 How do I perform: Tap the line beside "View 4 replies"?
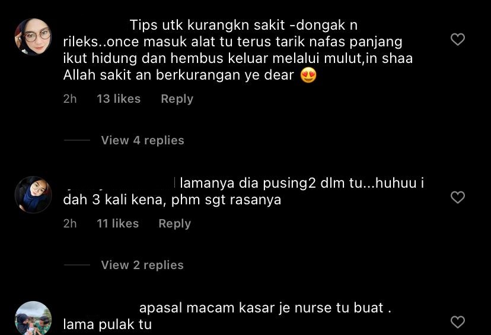tap(77, 140)
